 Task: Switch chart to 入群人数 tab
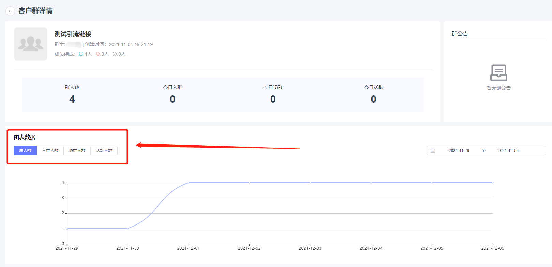point(50,151)
